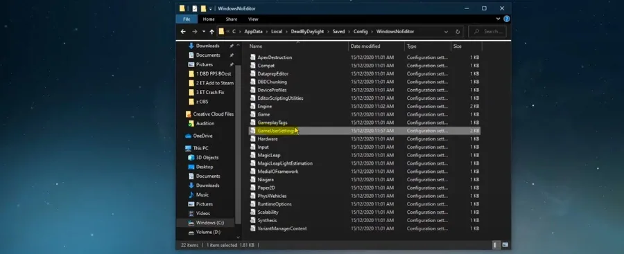The image size is (624, 254).
Task: Click the refresh button in address bar
Action: pyautogui.click(x=458, y=32)
